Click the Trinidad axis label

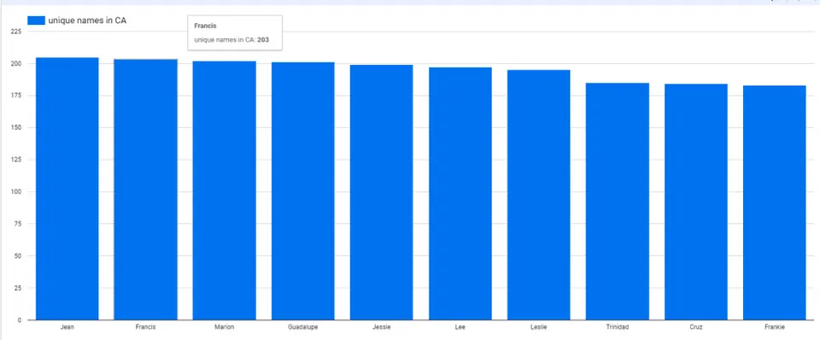[x=618, y=327]
